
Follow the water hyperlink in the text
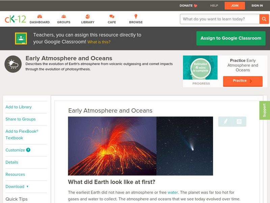click(172, 191)
